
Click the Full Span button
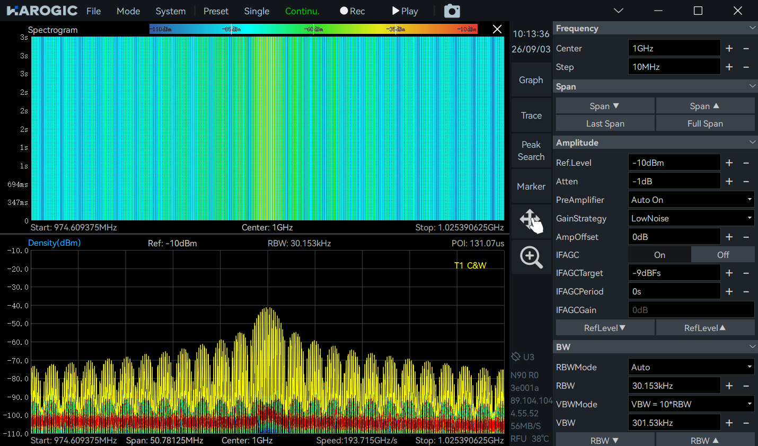[x=705, y=123]
